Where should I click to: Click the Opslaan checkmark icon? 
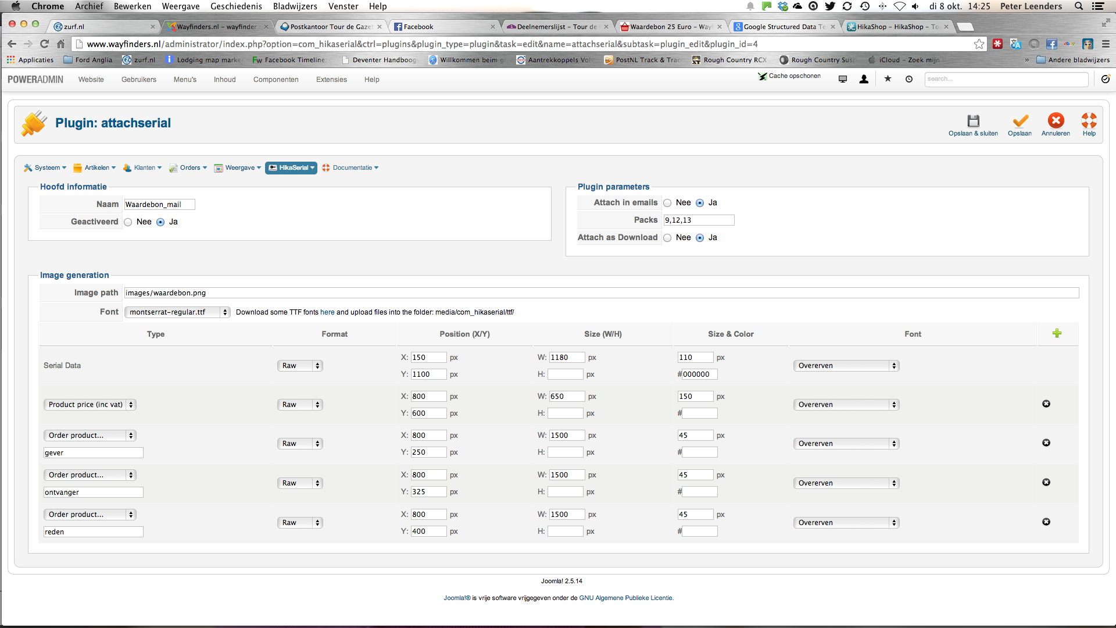click(1020, 121)
